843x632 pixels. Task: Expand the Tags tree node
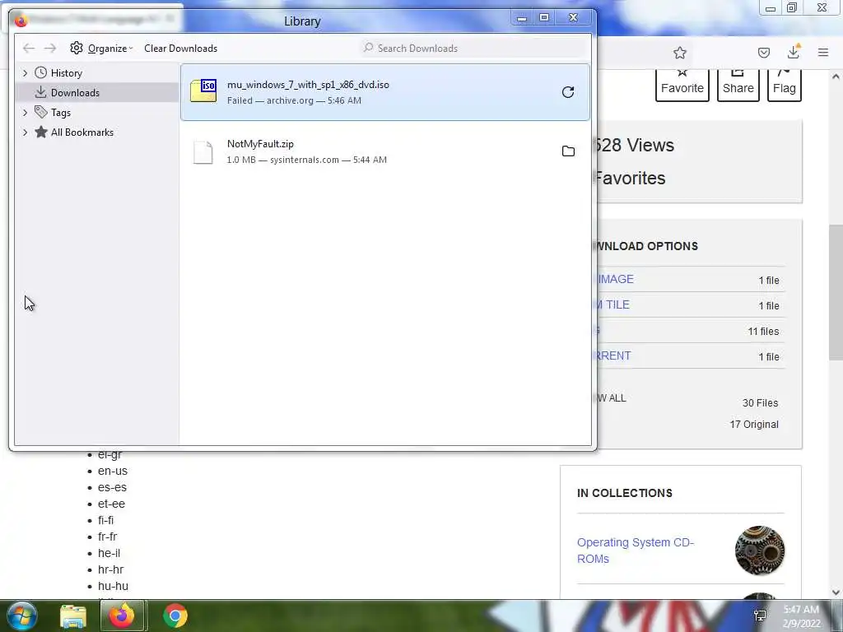tap(25, 112)
